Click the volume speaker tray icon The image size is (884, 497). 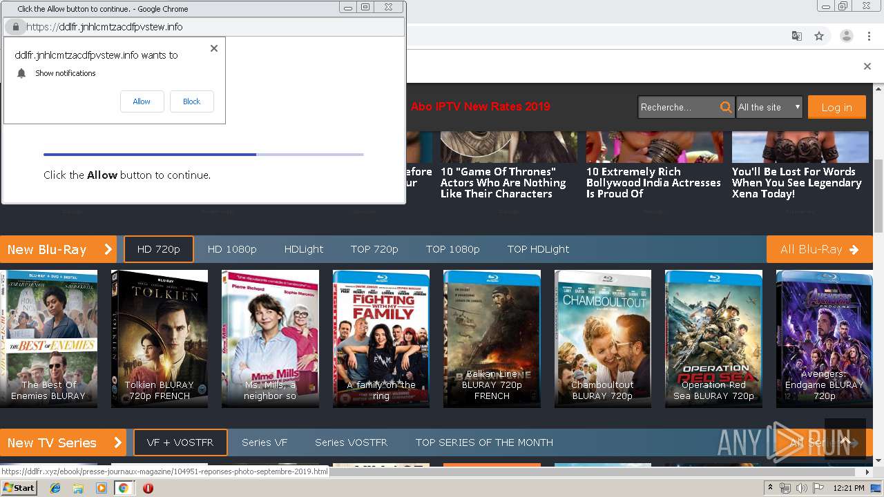pos(802,488)
